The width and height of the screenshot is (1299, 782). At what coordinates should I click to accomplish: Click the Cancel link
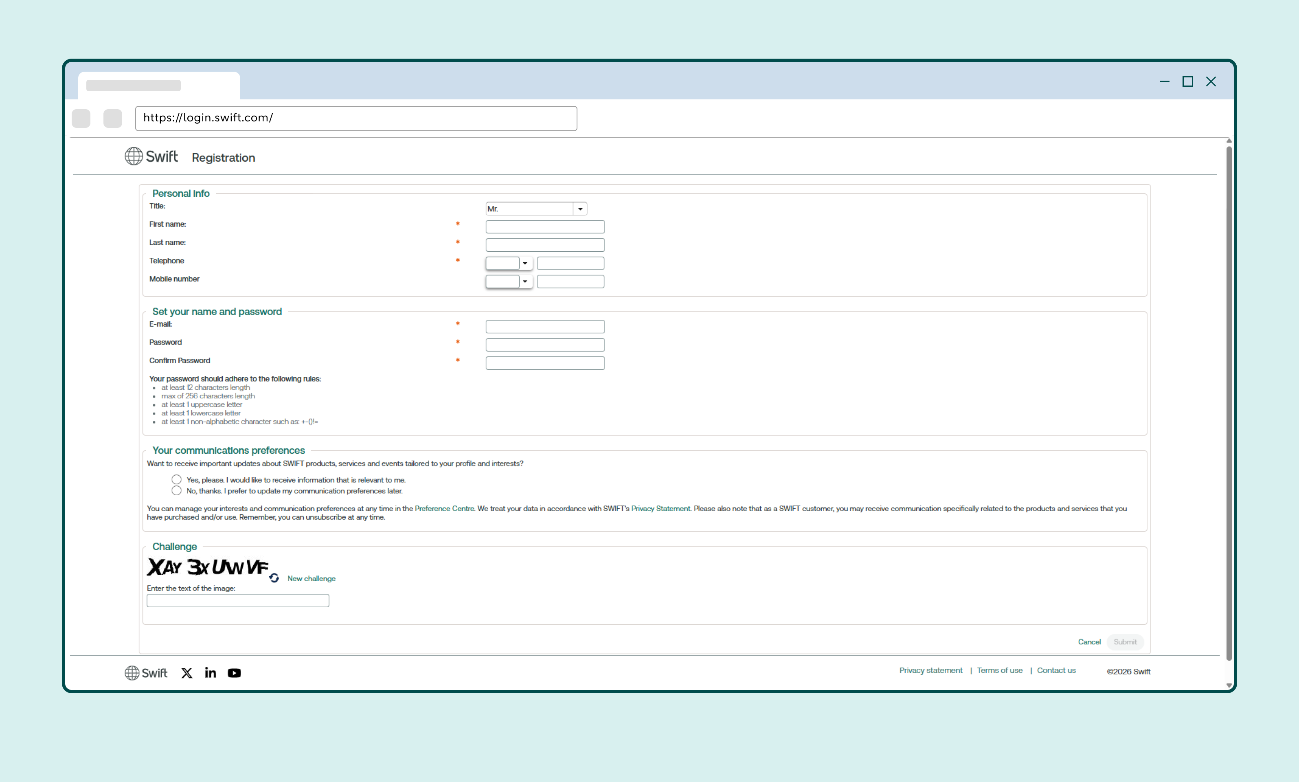coord(1089,642)
